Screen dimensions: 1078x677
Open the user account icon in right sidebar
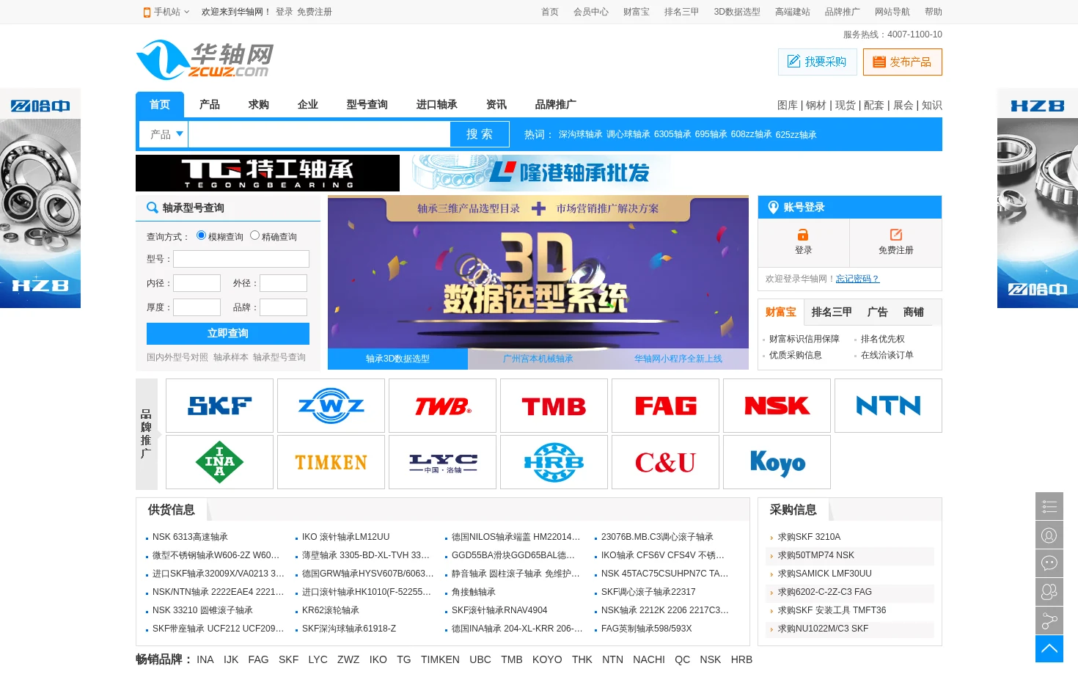coord(1049,535)
